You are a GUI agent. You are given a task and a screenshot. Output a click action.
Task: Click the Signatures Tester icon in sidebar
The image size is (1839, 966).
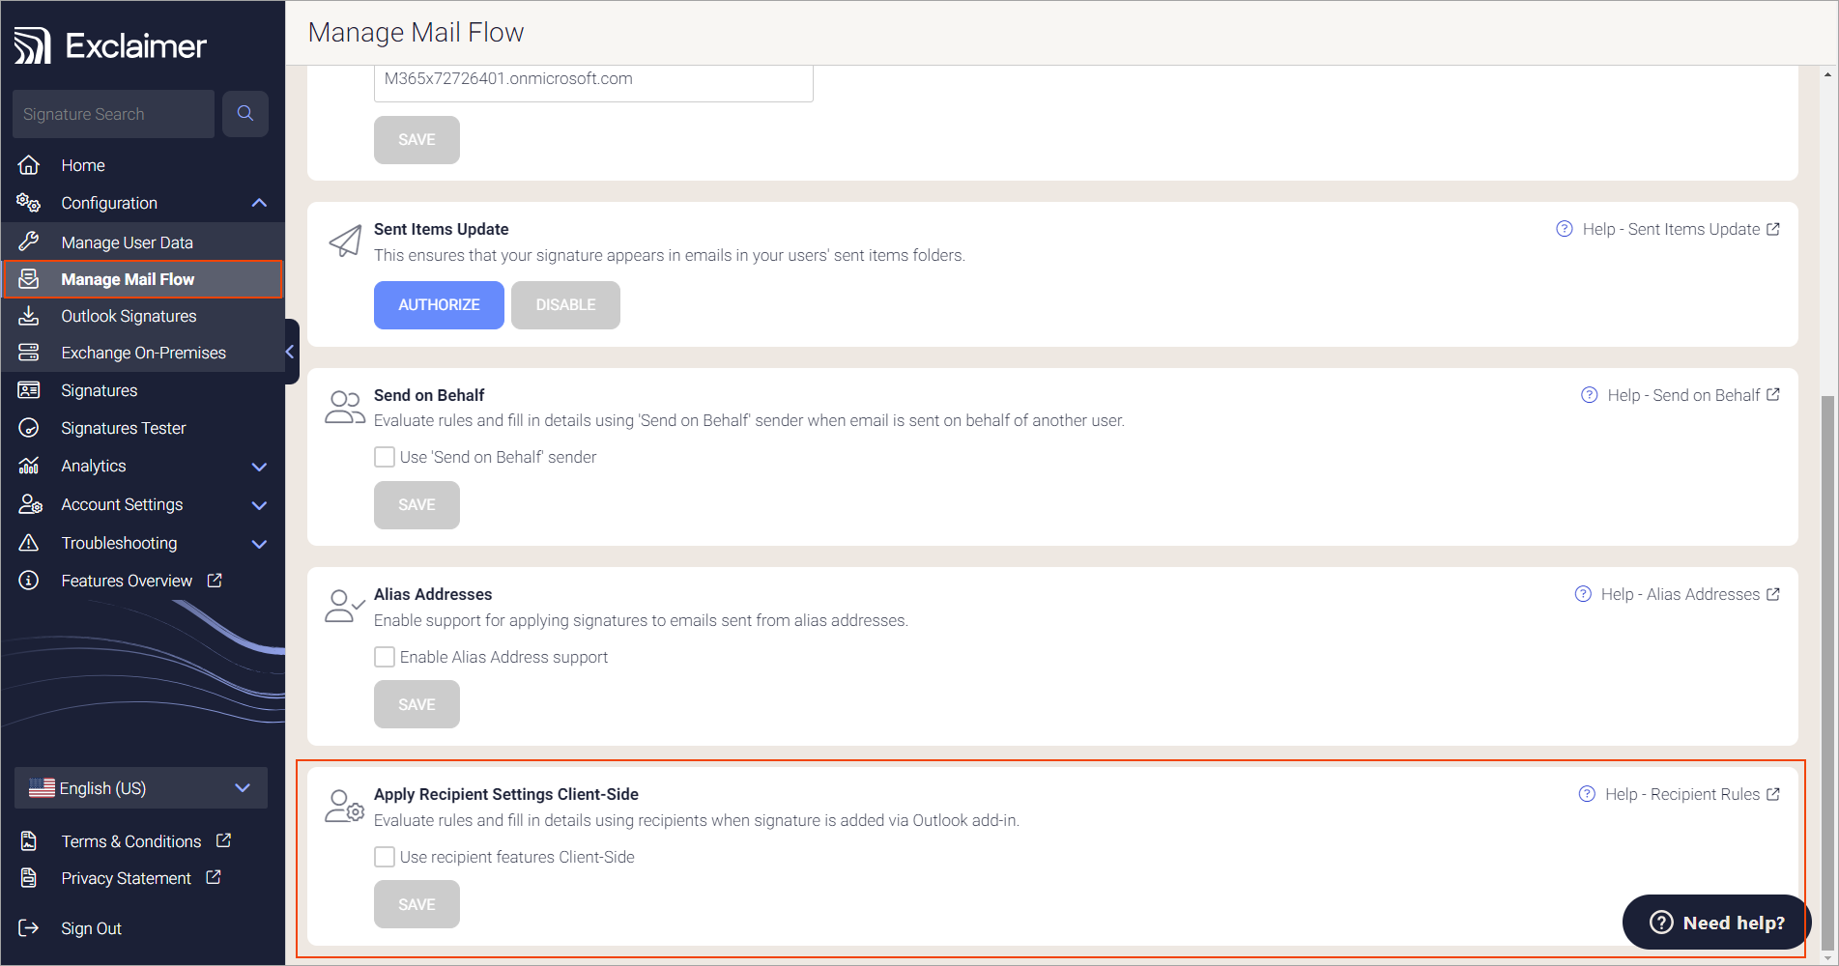[x=29, y=428]
